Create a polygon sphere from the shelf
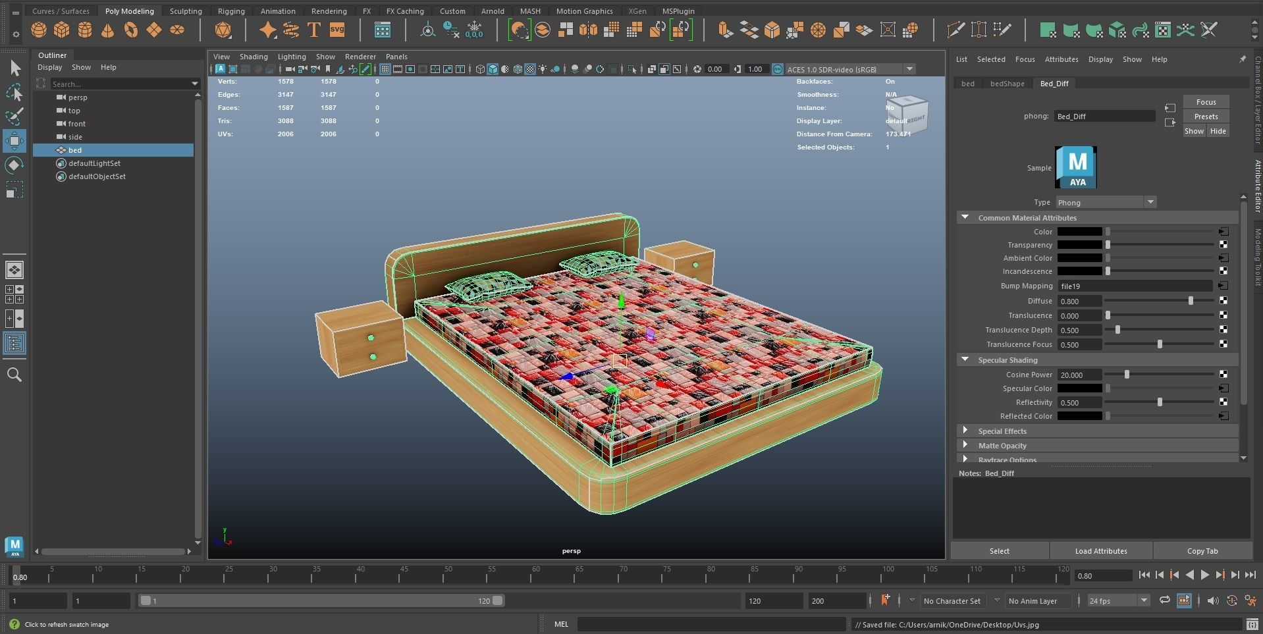Image resolution: width=1263 pixels, height=634 pixels. tap(39, 30)
